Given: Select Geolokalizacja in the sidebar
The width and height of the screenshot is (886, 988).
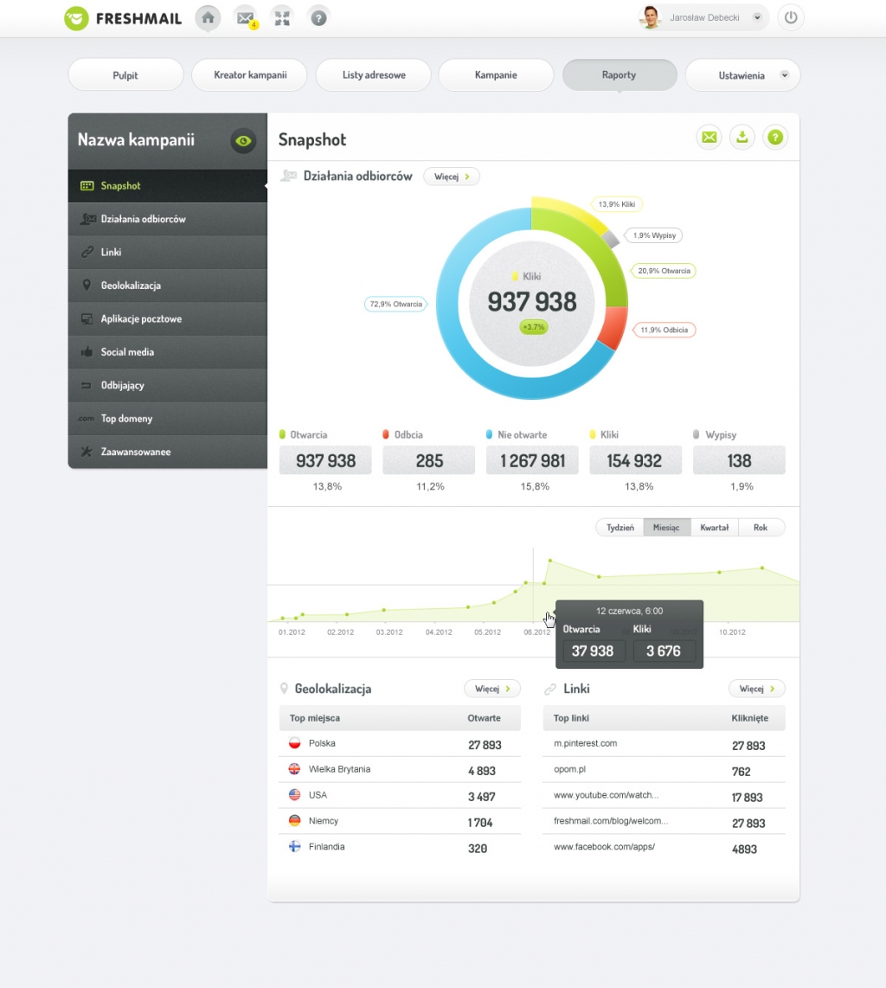Looking at the screenshot, I should click(131, 285).
